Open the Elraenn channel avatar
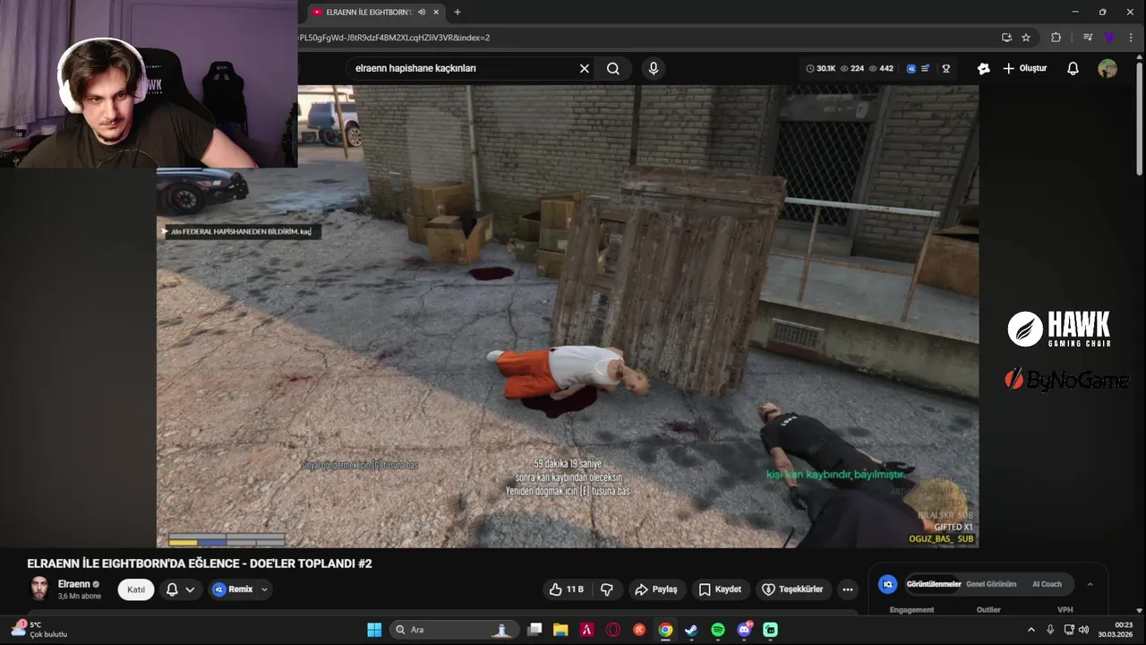The image size is (1146, 645). 39,589
